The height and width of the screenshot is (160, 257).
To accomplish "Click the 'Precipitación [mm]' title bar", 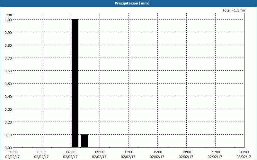I will [128, 3].
